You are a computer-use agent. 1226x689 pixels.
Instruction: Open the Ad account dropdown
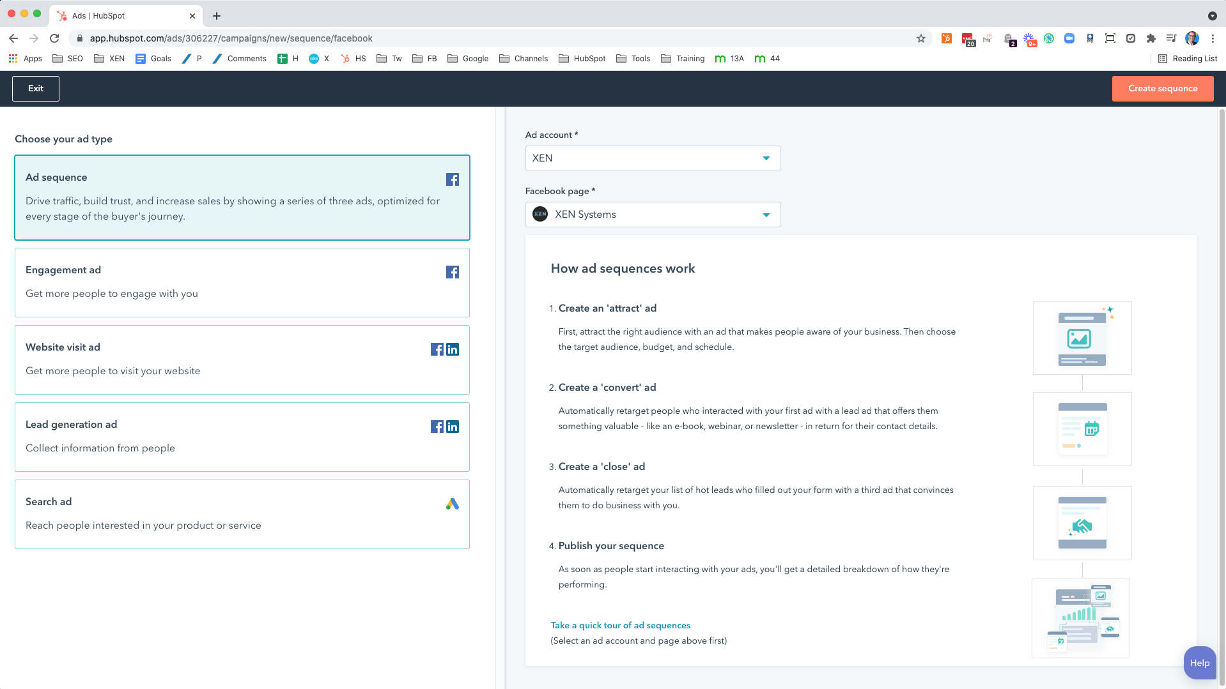tap(653, 158)
